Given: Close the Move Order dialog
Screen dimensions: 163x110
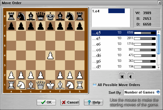Looking at the screenshot, I should [x=159, y=3].
